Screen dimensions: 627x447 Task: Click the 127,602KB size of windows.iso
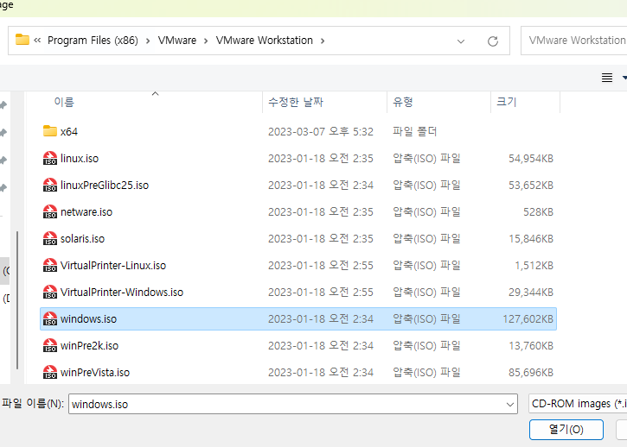(x=528, y=319)
